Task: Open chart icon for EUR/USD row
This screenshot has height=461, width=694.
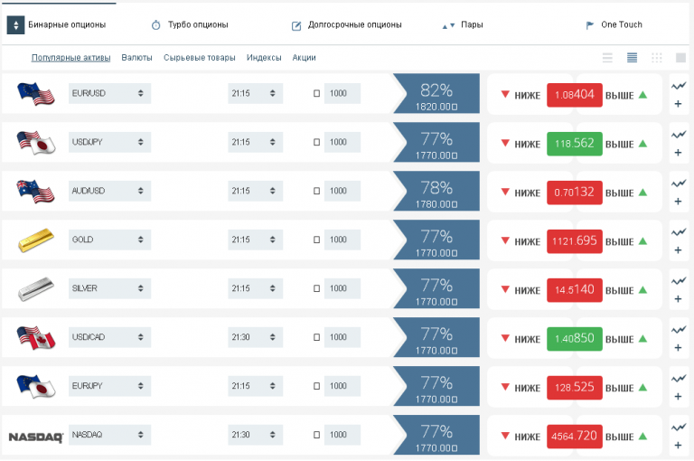Action: click(x=678, y=86)
